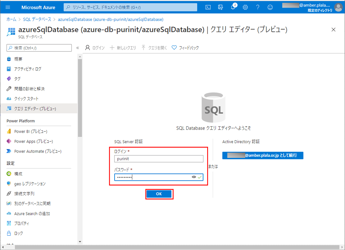Image resolution: width=345 pixels, height=250 pixels.
Task: Open Cloud Shell from the top bar
Action: [208, 7]
